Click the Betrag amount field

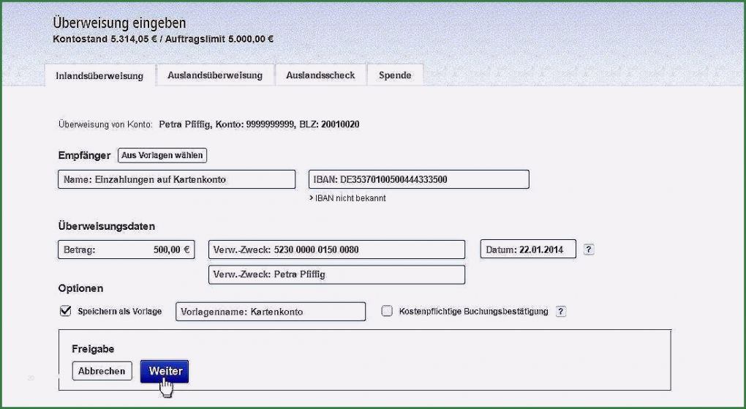(x=126, y=249)
